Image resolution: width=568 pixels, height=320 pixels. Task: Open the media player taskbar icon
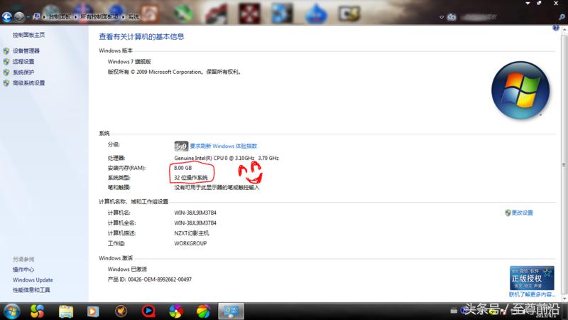pyautogui.click(x=93, y=311)
